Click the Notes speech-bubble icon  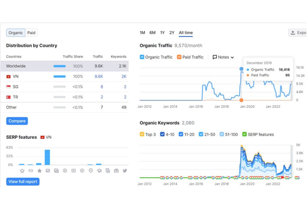(215, 57)
